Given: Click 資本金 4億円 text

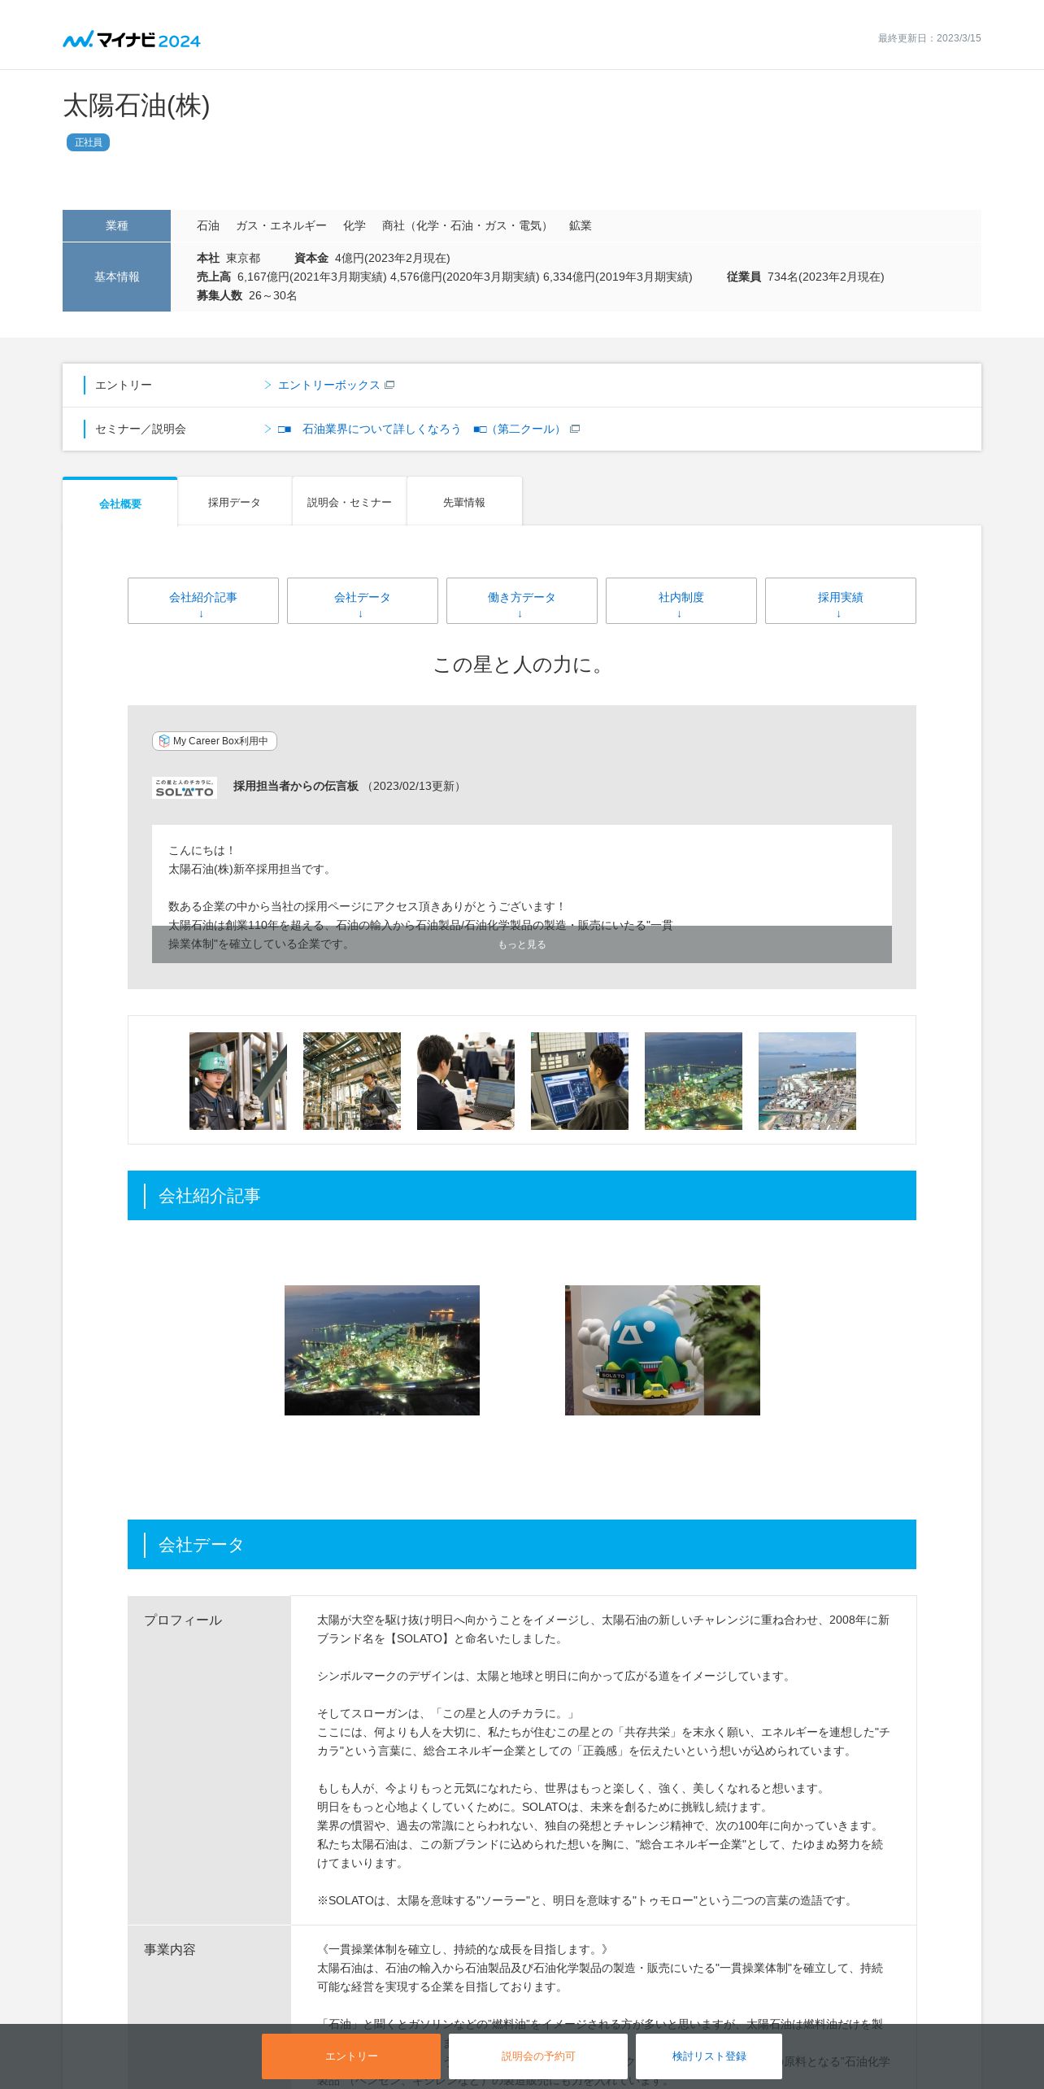Looking at the screenshot, I should 372,258.
